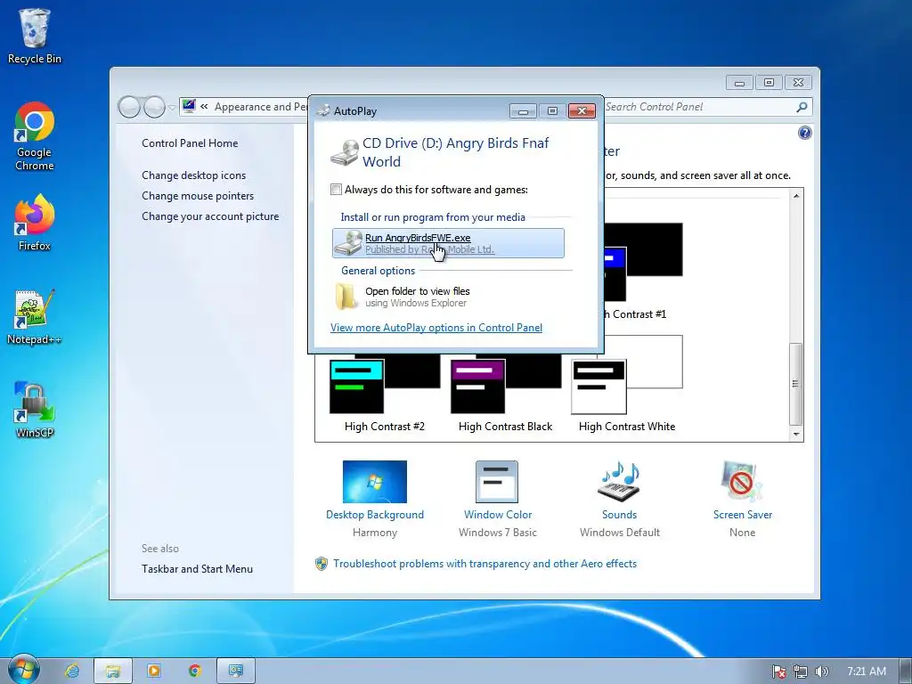This screenshot has width=912, height=684.
Task: Click the theme list scroll down arrow
Action: click(x=796, y=434)
